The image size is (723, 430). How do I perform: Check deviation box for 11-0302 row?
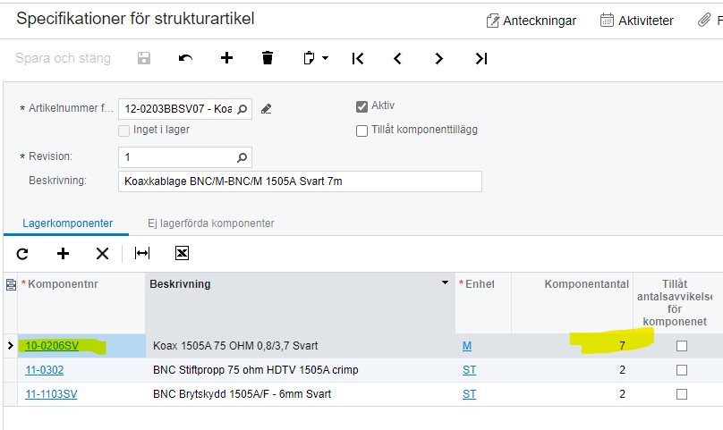pos(682,370)
